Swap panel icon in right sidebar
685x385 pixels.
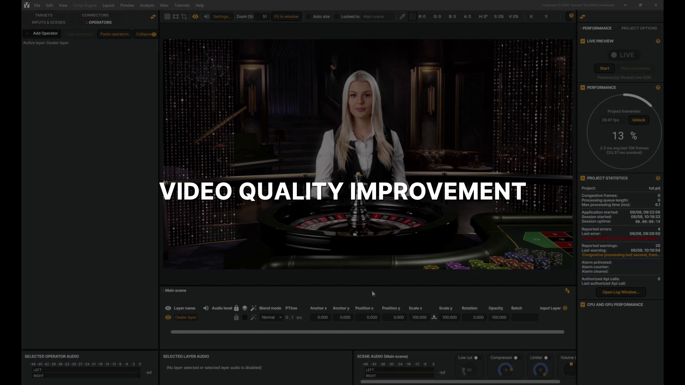click(x=583, y=16)
